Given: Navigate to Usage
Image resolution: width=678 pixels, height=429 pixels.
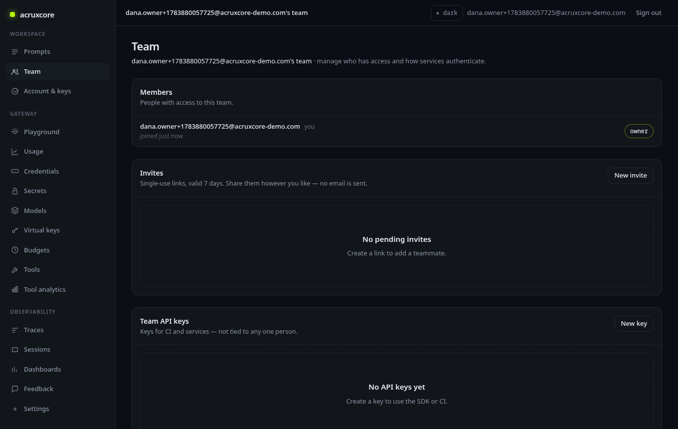Looking at the screenshot, I should point(57,152).
